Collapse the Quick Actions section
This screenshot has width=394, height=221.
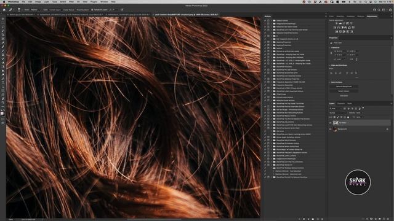330,82
